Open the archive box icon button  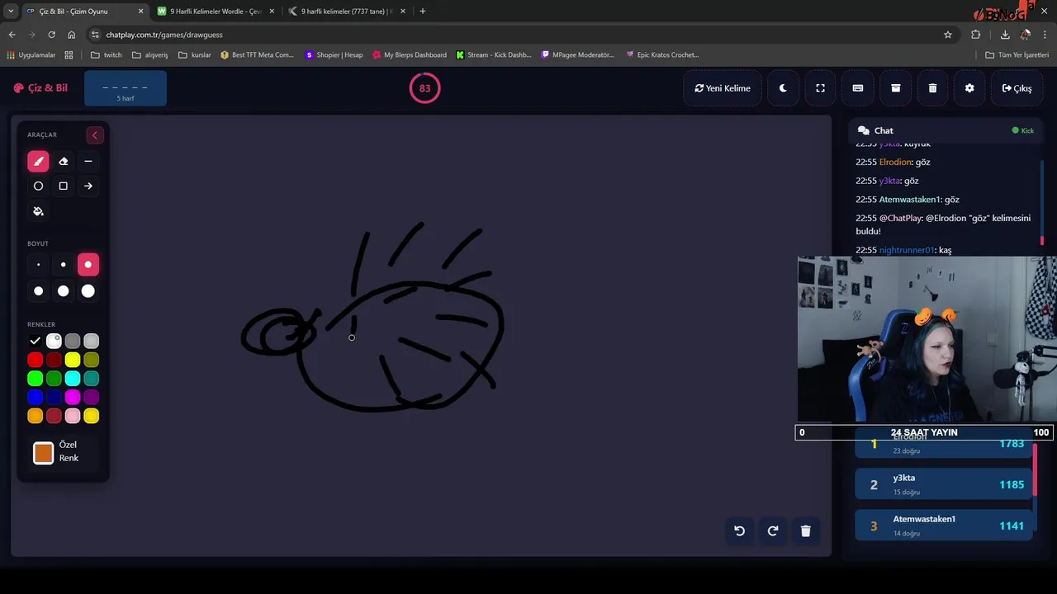[895, 88]
